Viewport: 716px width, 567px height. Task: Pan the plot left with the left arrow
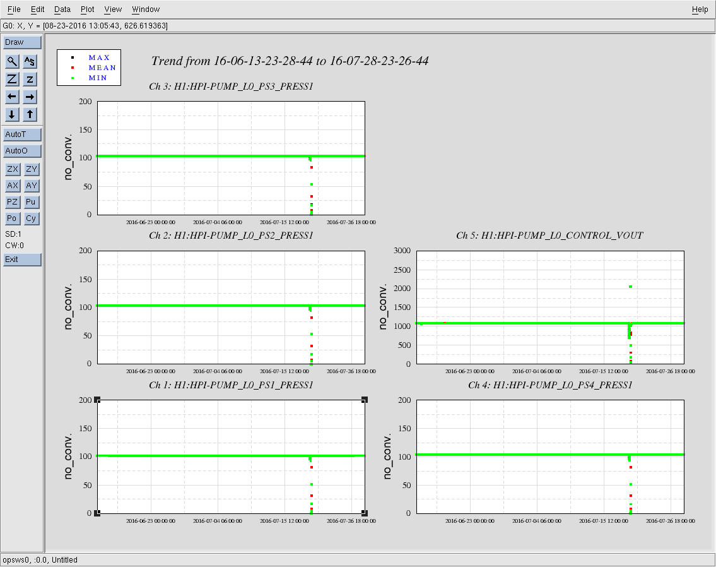coord(13,97)
